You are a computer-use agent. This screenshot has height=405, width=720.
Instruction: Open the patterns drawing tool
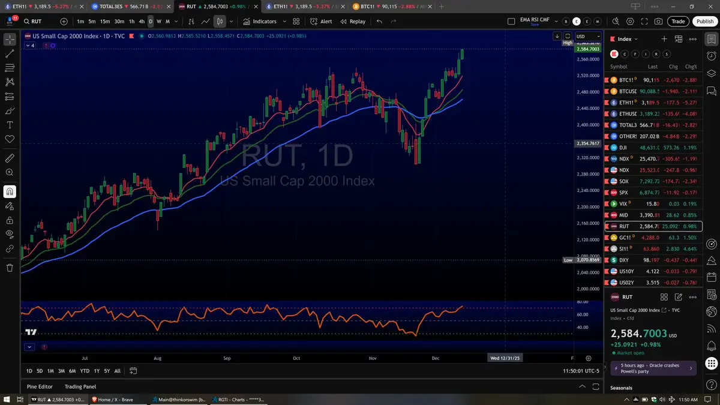[x=10, y=82]
